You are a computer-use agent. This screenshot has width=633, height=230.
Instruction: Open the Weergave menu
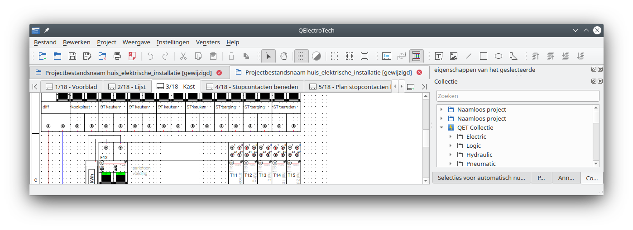pos(136,42)
